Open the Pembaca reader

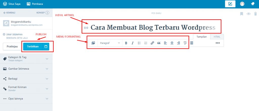pos(35,4)
